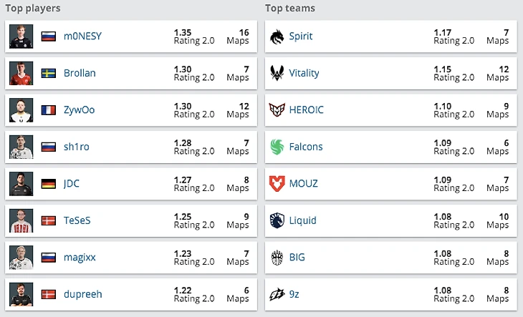Open m0NESY player profile link

tap(82, 36)
